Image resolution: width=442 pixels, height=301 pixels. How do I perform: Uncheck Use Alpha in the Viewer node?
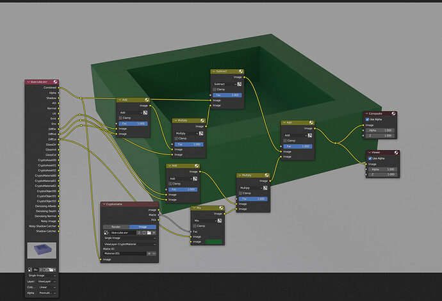(370, 158)
